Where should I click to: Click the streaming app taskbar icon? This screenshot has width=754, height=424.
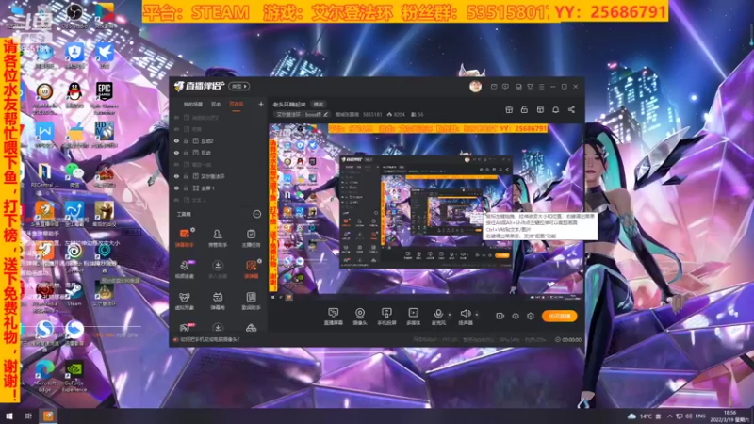tap(48, 416)
